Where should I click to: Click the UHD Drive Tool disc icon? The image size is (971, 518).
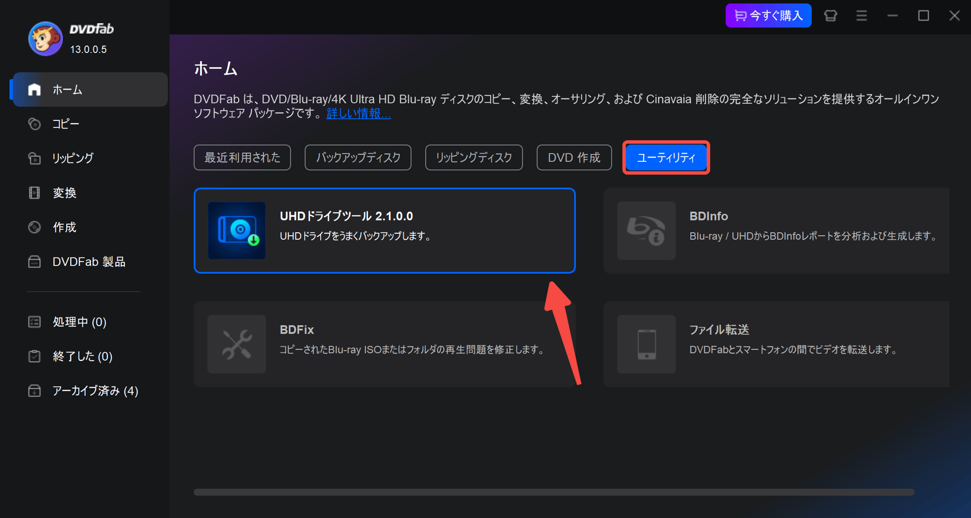click(237, 231)
